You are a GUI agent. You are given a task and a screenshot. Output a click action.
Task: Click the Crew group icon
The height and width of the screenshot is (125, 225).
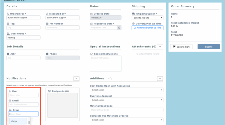10,110
